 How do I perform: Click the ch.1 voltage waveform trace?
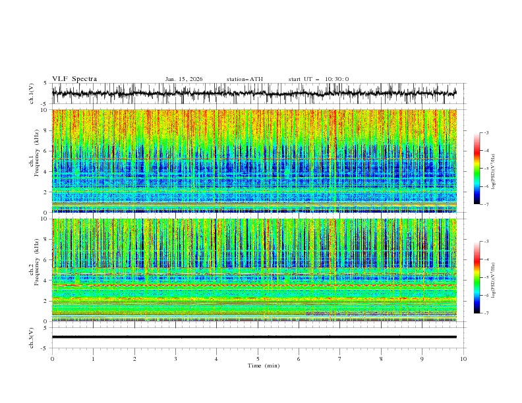pyautogui.click(x=254, y=94)
